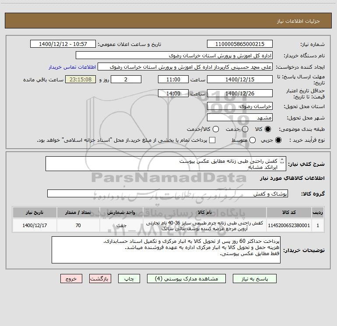Image resolution: width=337 pixels, height=326 pixels.
Task: Click the public announcement date field 1400/12/12 - 10:57
Action: (x=63, y=44)
